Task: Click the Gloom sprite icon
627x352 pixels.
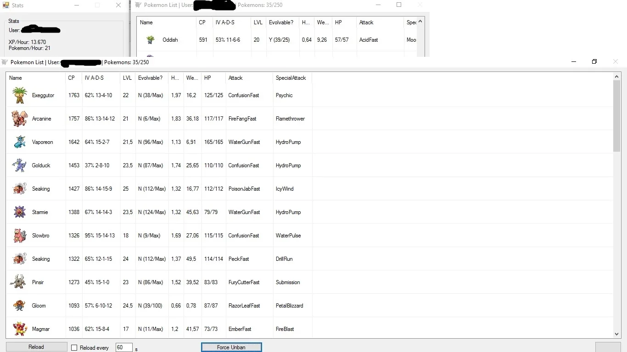Action: [x=19, y=306]
